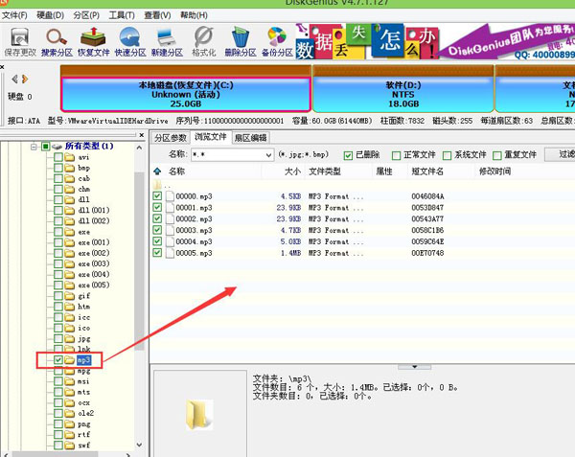Collapse the lower info pane via handle arrow
Viewport: 575px width, 457px height.
coord(414,367)
